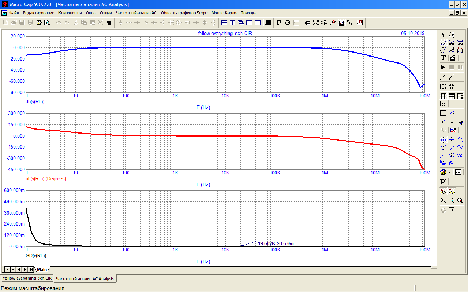
Task: Open the Компоненты menu
Action: click(70, 13)
